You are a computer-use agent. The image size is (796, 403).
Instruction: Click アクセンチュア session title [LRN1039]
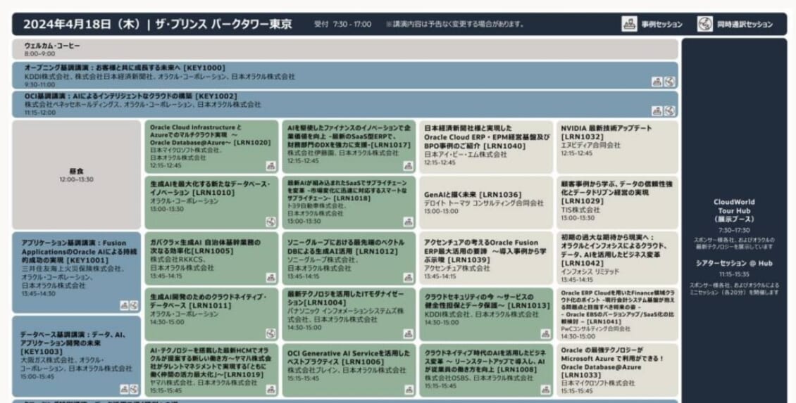(485, 251)
